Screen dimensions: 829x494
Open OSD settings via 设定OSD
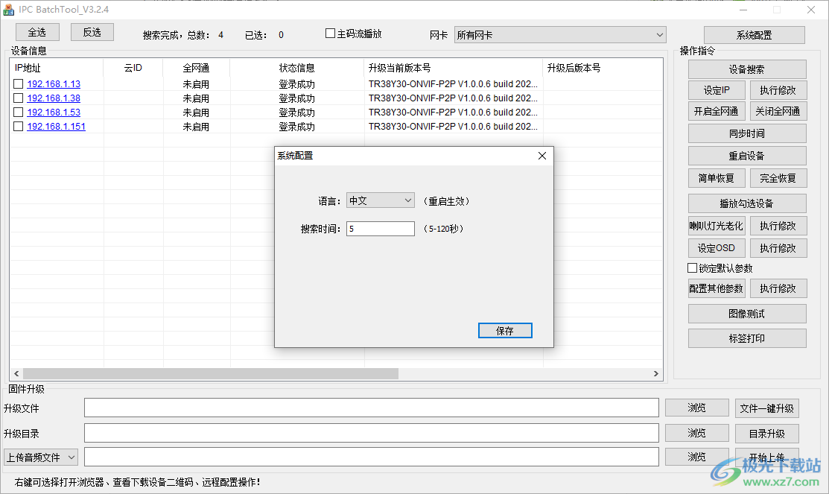717,247
